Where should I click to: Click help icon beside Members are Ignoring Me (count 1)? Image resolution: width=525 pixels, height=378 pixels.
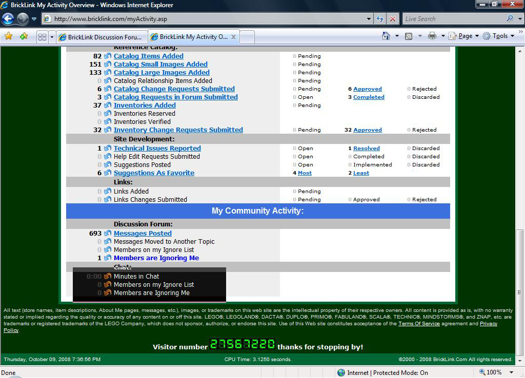click(x=108, y=258)
